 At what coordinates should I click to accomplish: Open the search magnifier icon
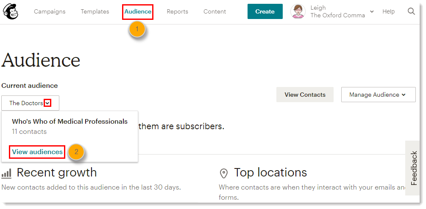[x=411, y=11]
